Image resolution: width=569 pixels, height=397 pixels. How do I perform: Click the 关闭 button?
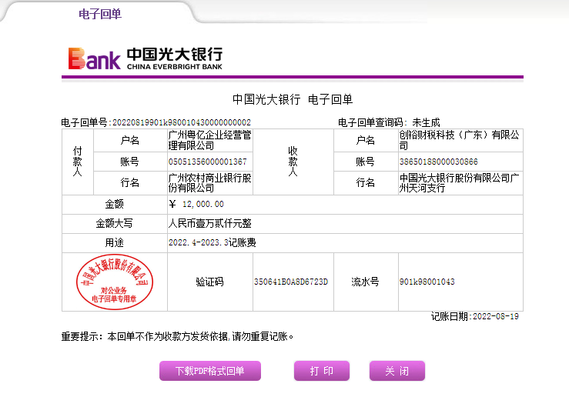point(397,371)
